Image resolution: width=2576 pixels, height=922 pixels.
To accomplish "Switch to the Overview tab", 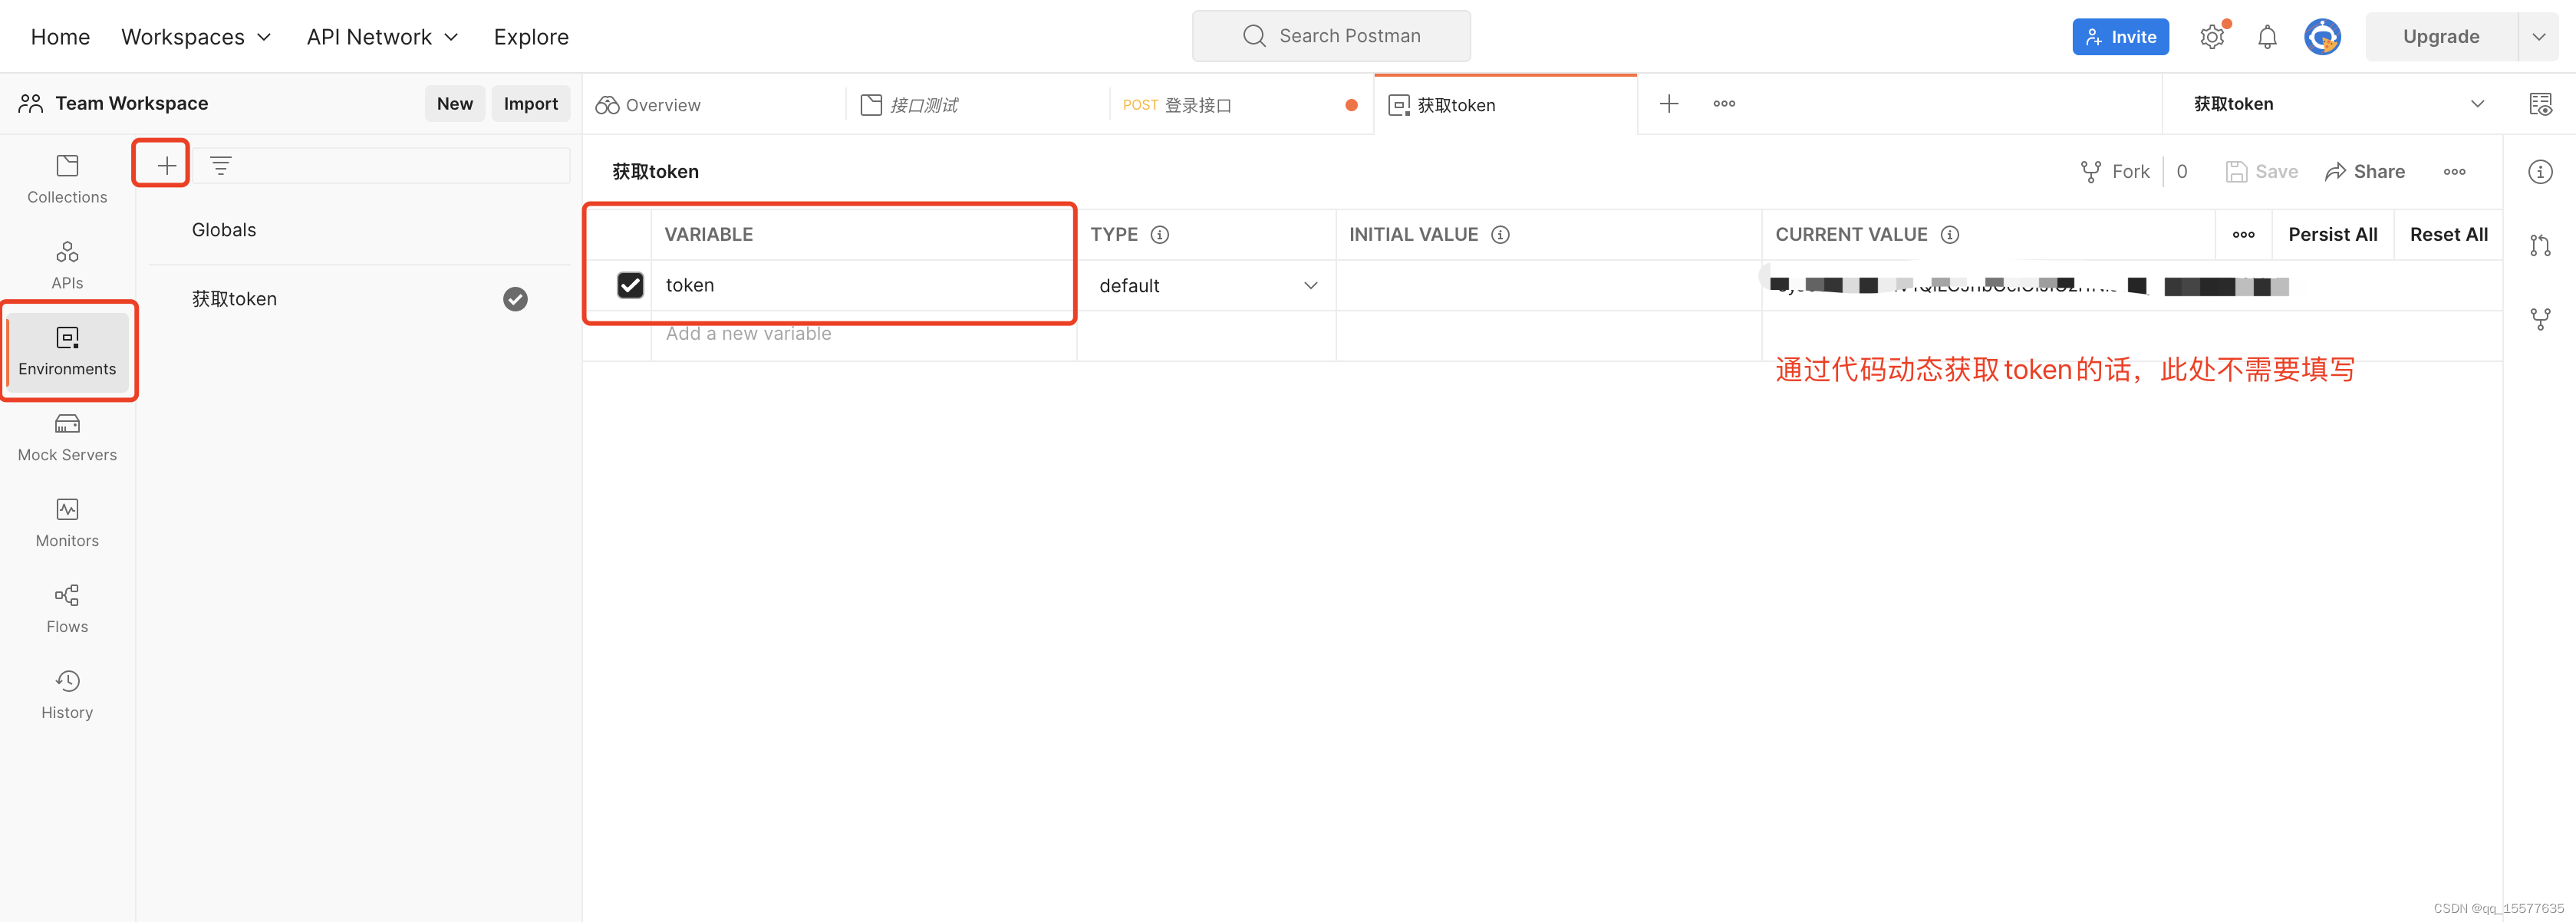I will (663, 104).
